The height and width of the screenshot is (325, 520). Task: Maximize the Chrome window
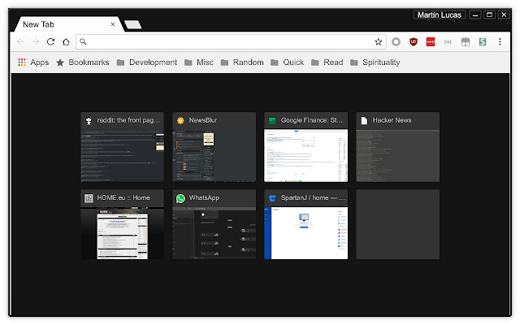(x=489, y=15)
